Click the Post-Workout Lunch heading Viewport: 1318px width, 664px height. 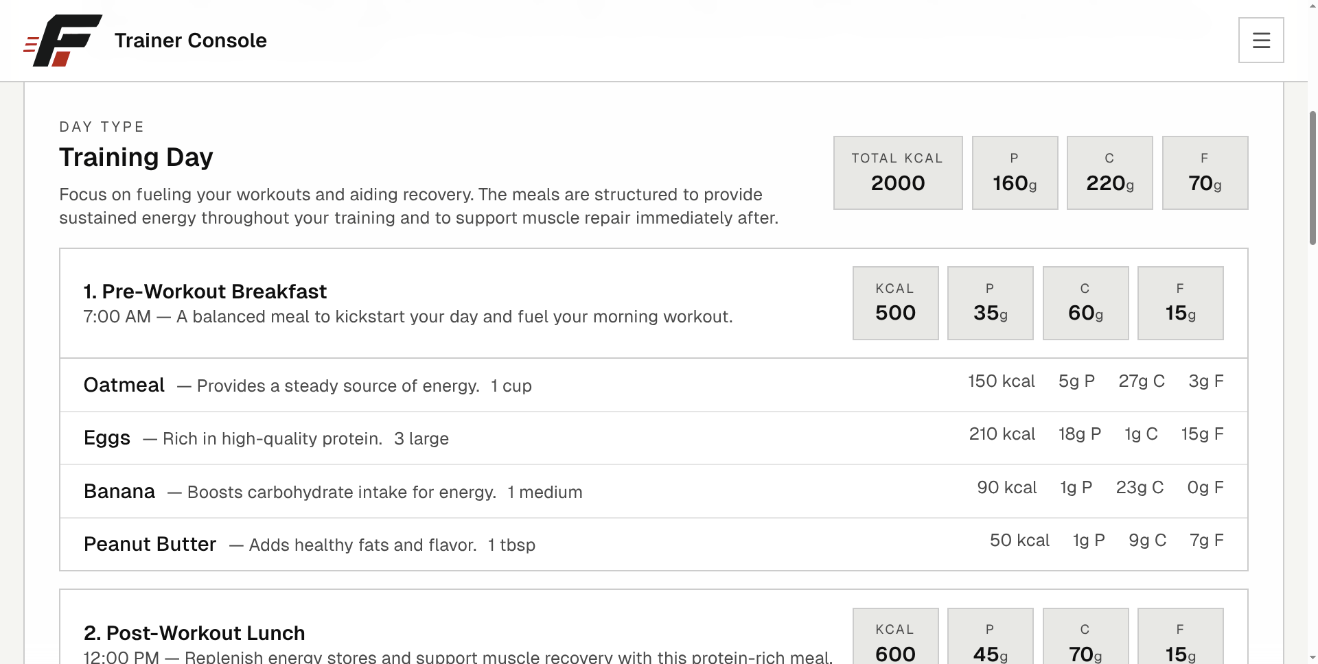[194, 632]
